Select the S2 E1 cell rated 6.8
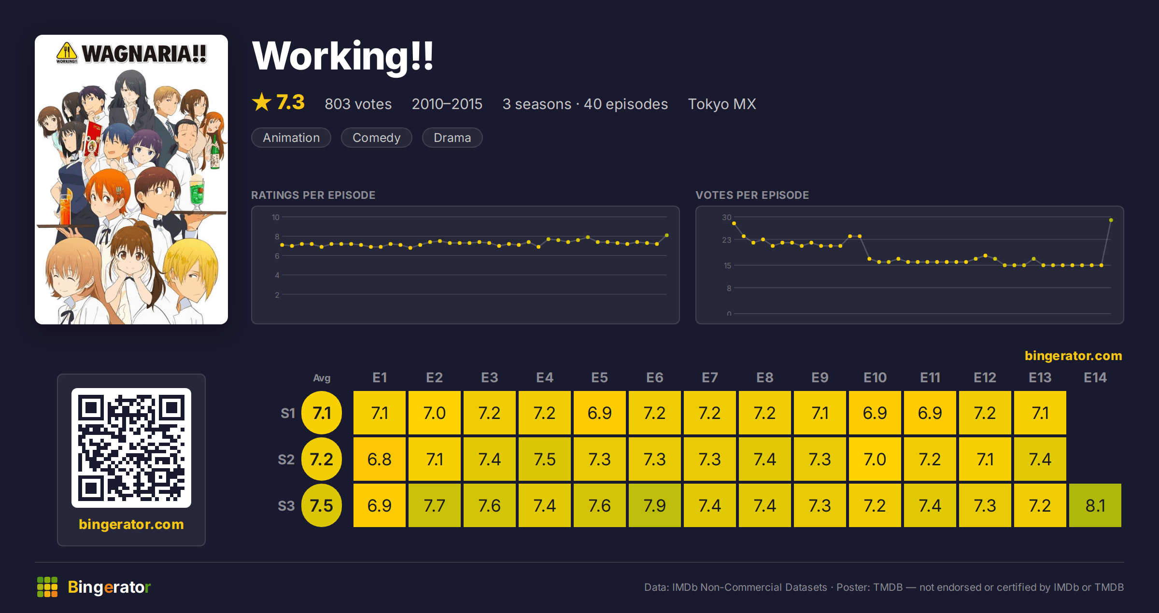 pyautogui.click(x=380, y=459)
